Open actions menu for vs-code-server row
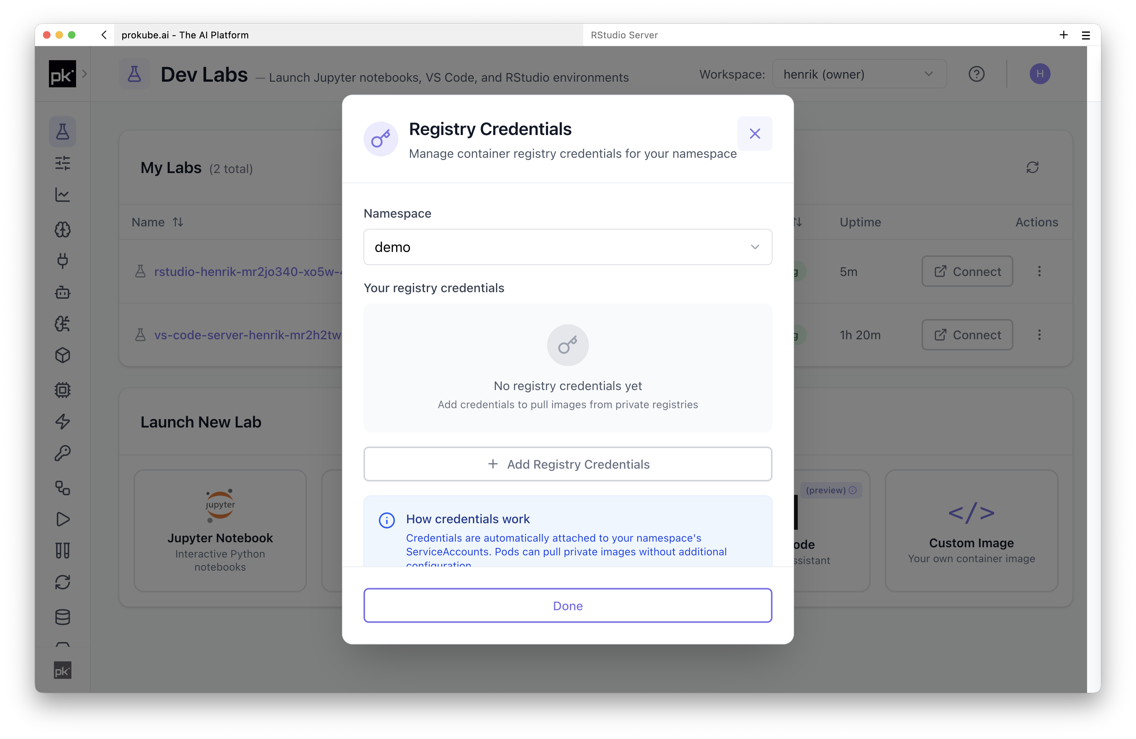The height and width of the screenshot is (739, 1136). coord(1039,335)
